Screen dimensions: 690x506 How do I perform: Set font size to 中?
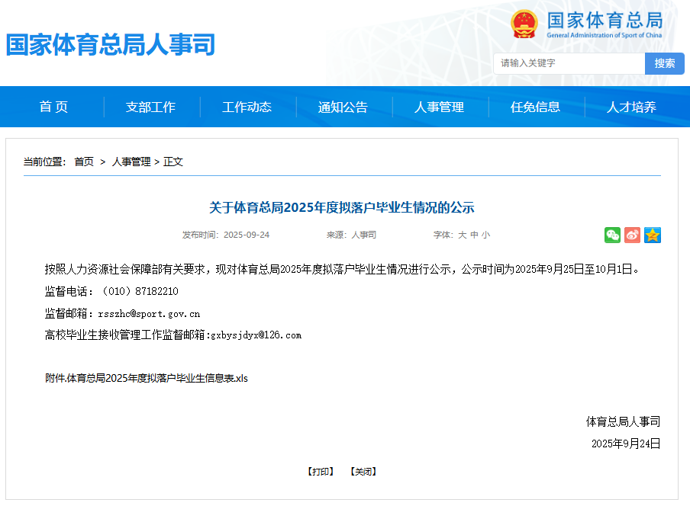click(x=474, y=235)
